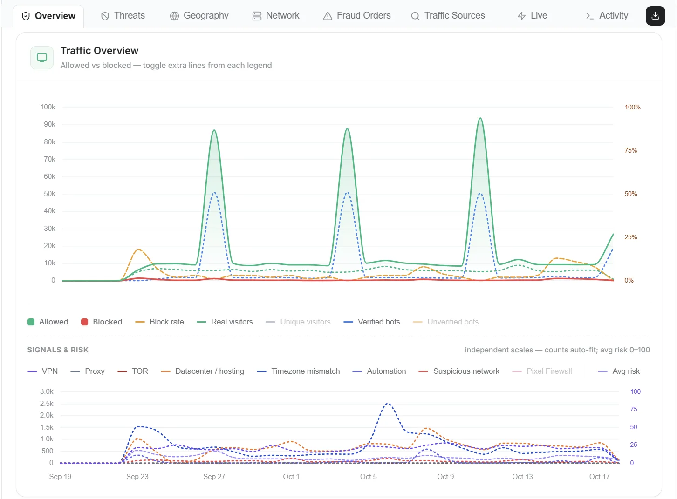677x499 pixels.
Task: Toggle the Suspicious network signal
Action: tap(459, 371)
